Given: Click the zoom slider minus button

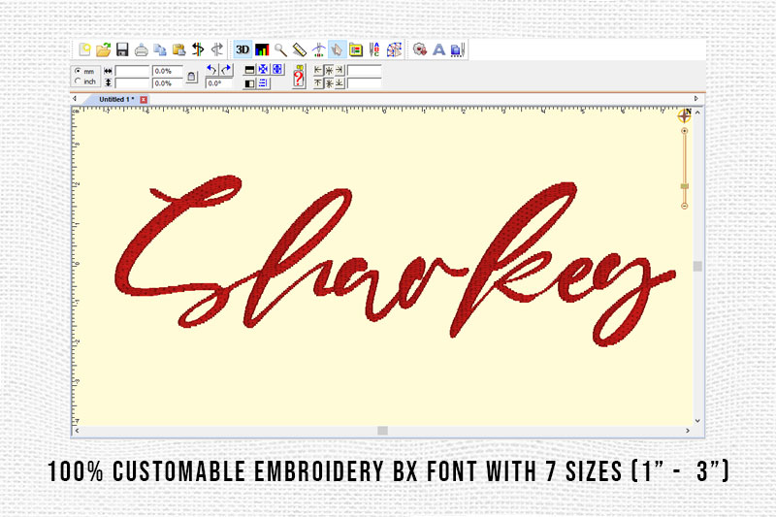Looking at the screenshot, I should click(x=685, y=206).
